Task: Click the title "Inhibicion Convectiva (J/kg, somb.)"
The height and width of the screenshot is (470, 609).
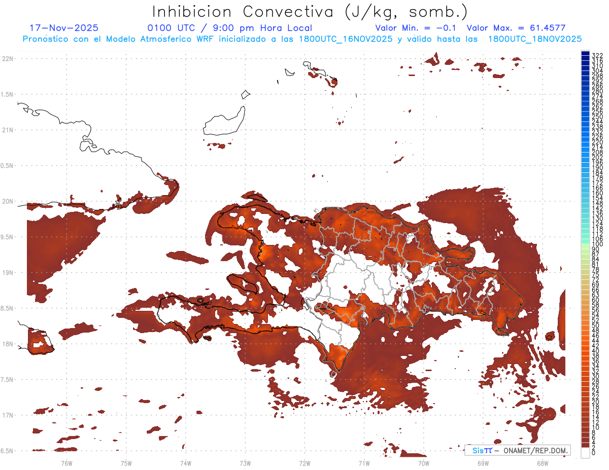Action: [310, 12]
